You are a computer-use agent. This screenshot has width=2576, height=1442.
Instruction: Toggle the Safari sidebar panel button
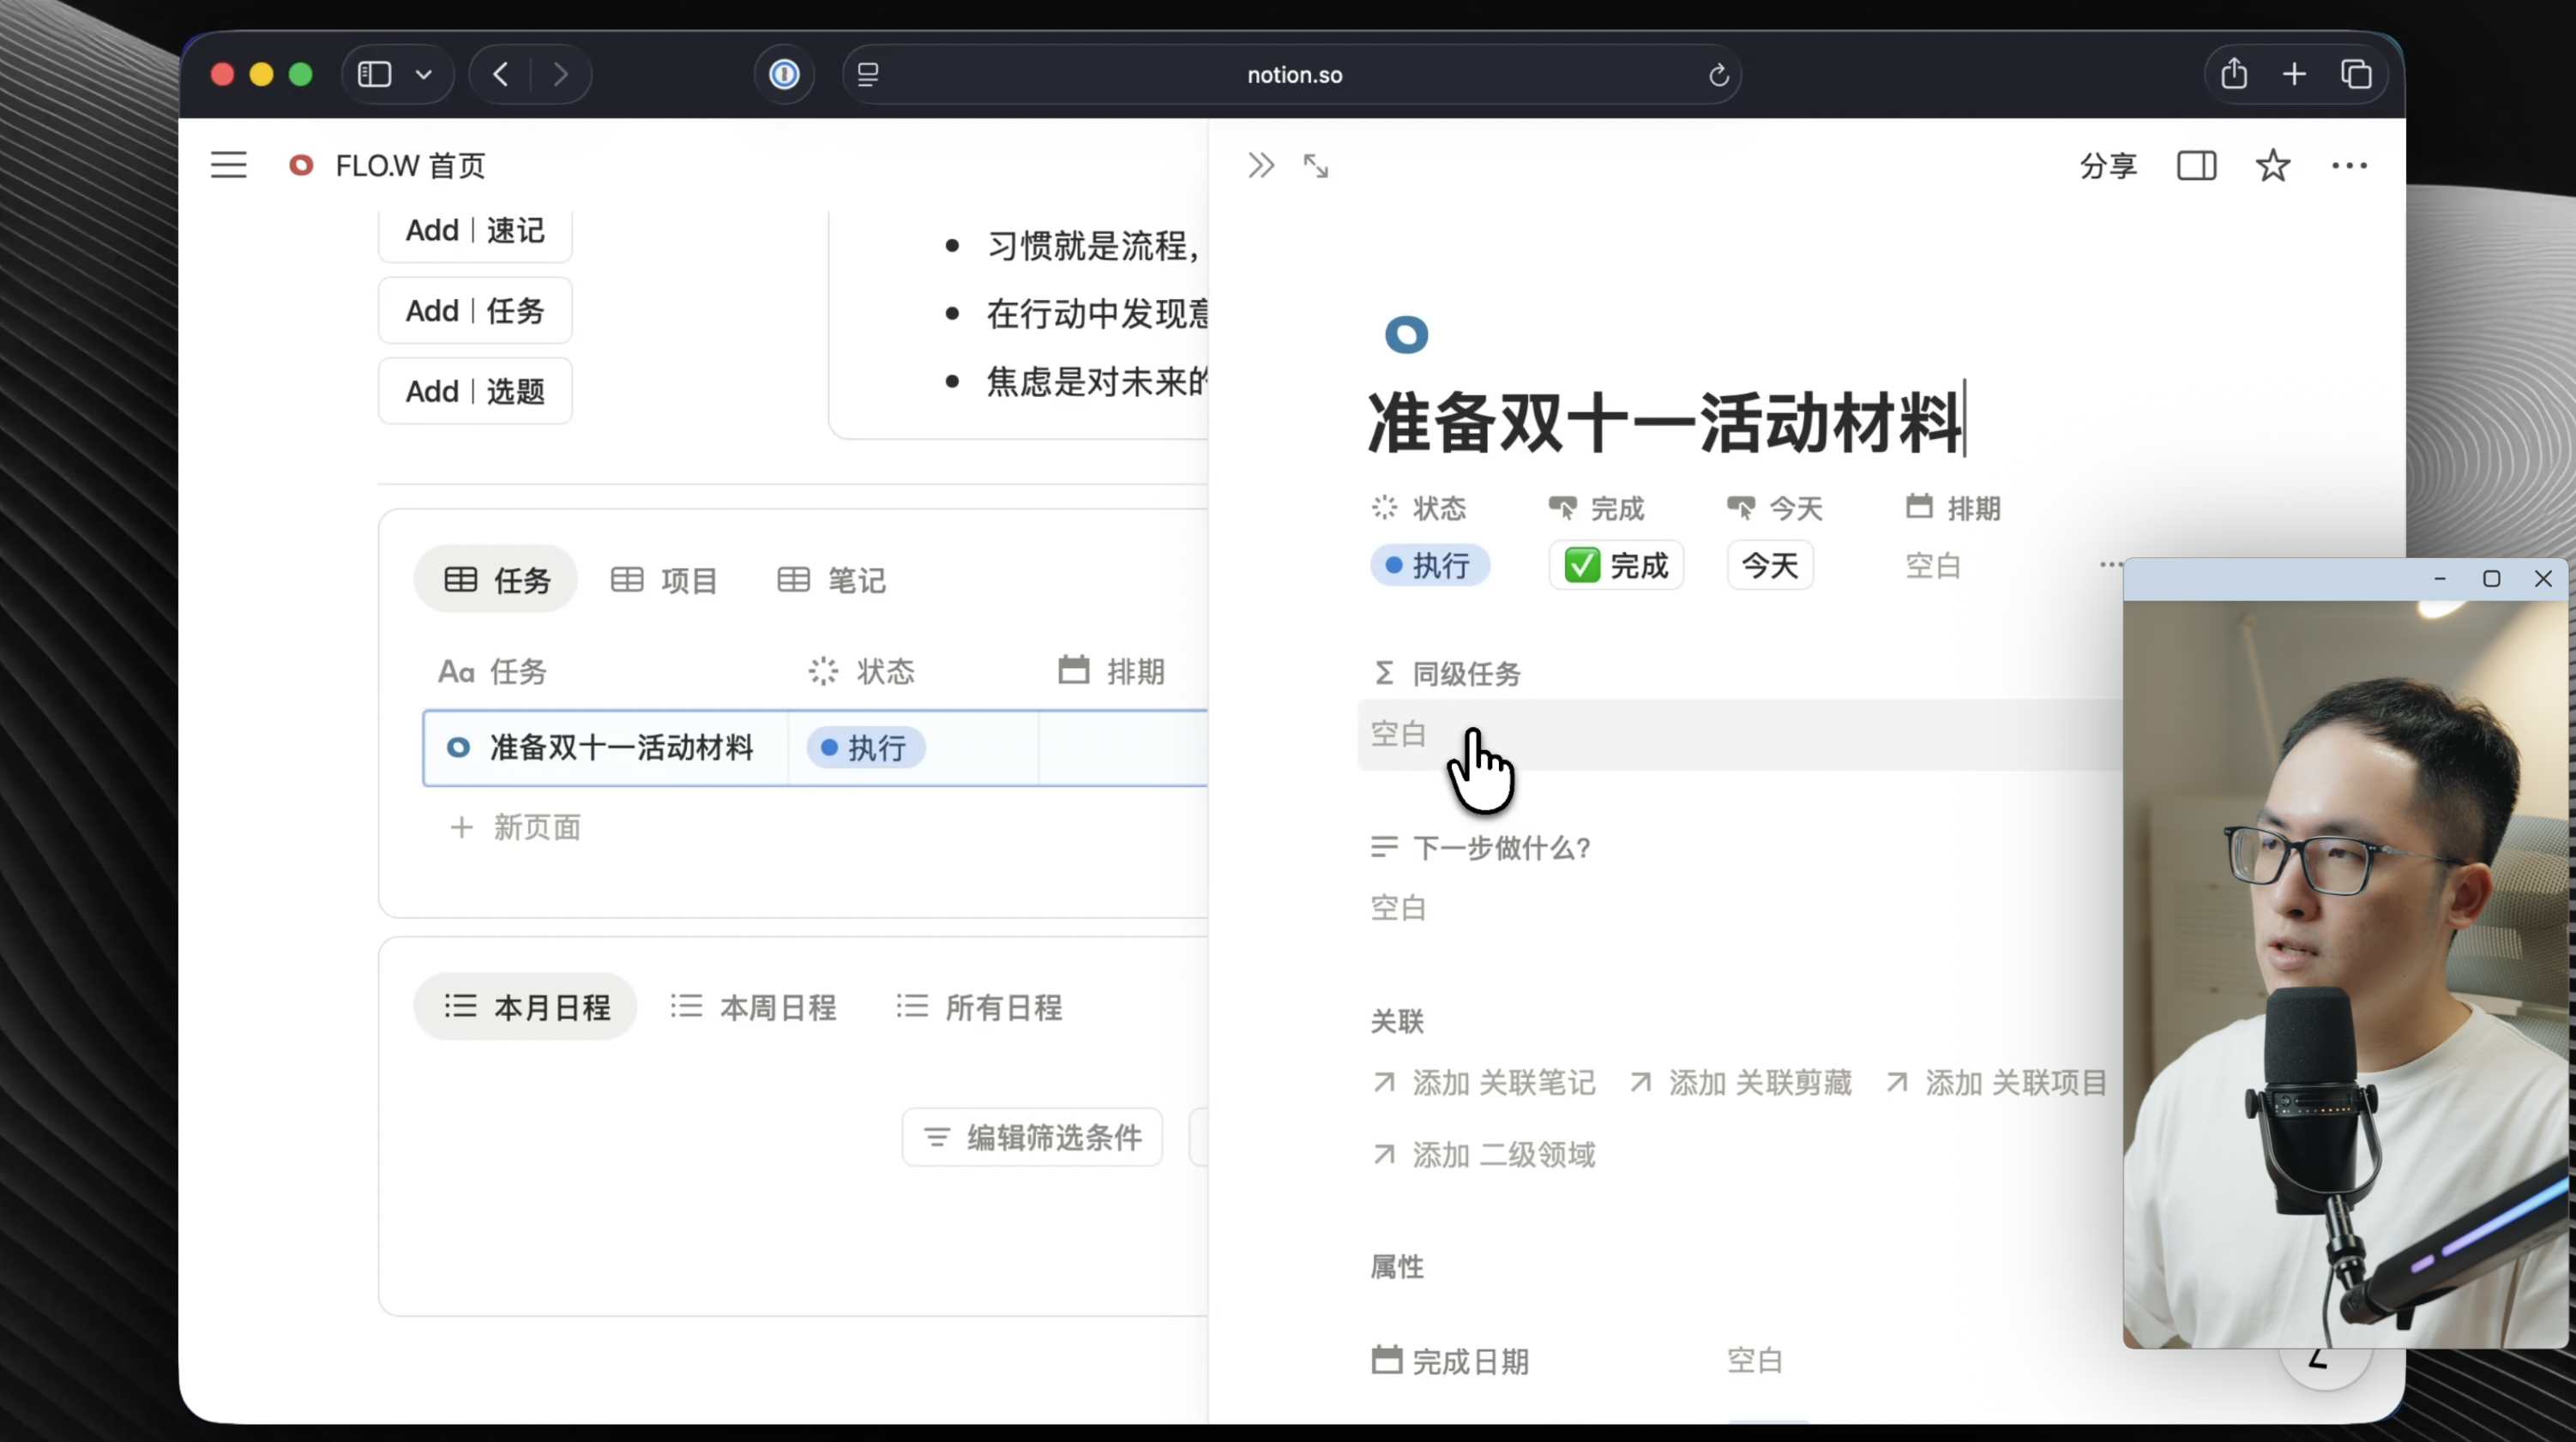[x=375, y=75]
